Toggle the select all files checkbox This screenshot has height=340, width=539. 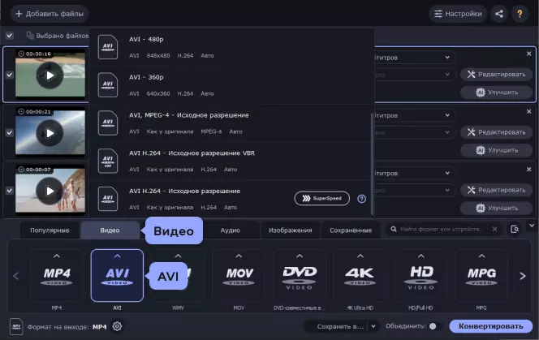pos(9,36)
